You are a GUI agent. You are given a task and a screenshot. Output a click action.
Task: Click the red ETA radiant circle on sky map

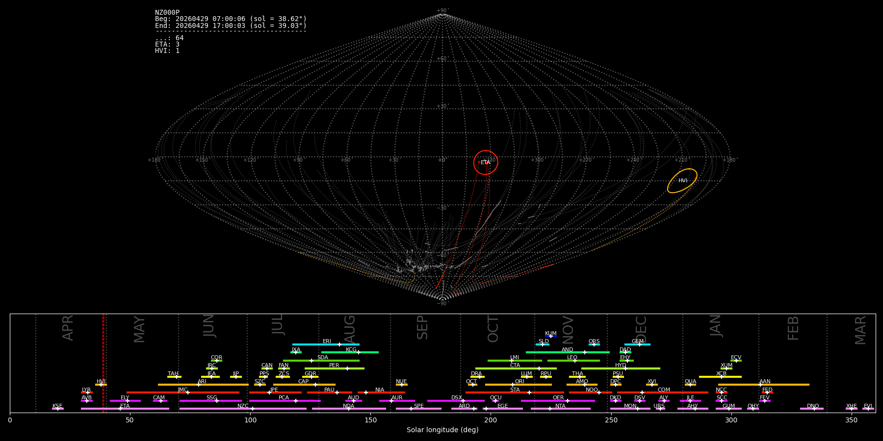486,163
